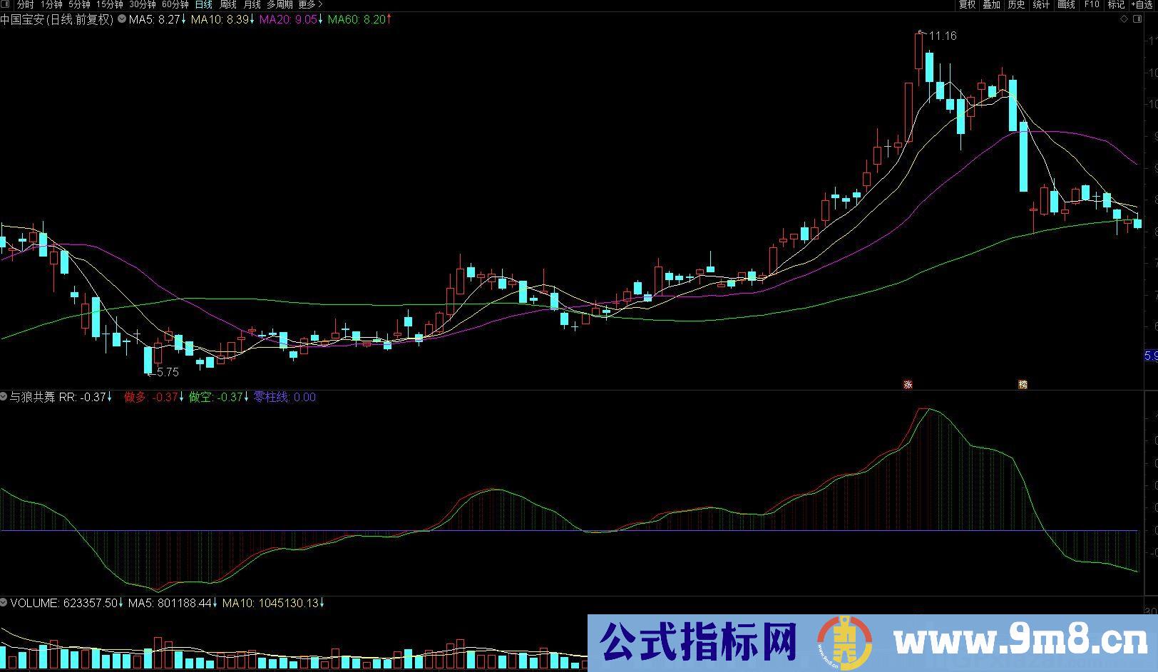Activate the 画线 drawing tool
The width and height of the screenshot is (1158, 672).
coord(1066,5)
